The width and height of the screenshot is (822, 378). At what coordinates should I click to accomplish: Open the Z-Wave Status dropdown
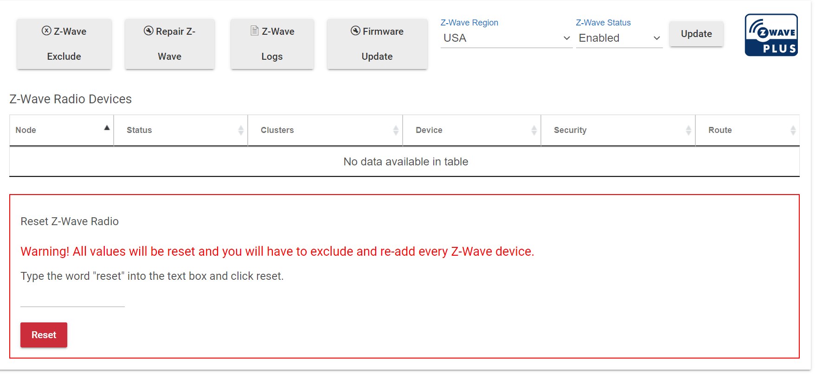tap(619, 38)
